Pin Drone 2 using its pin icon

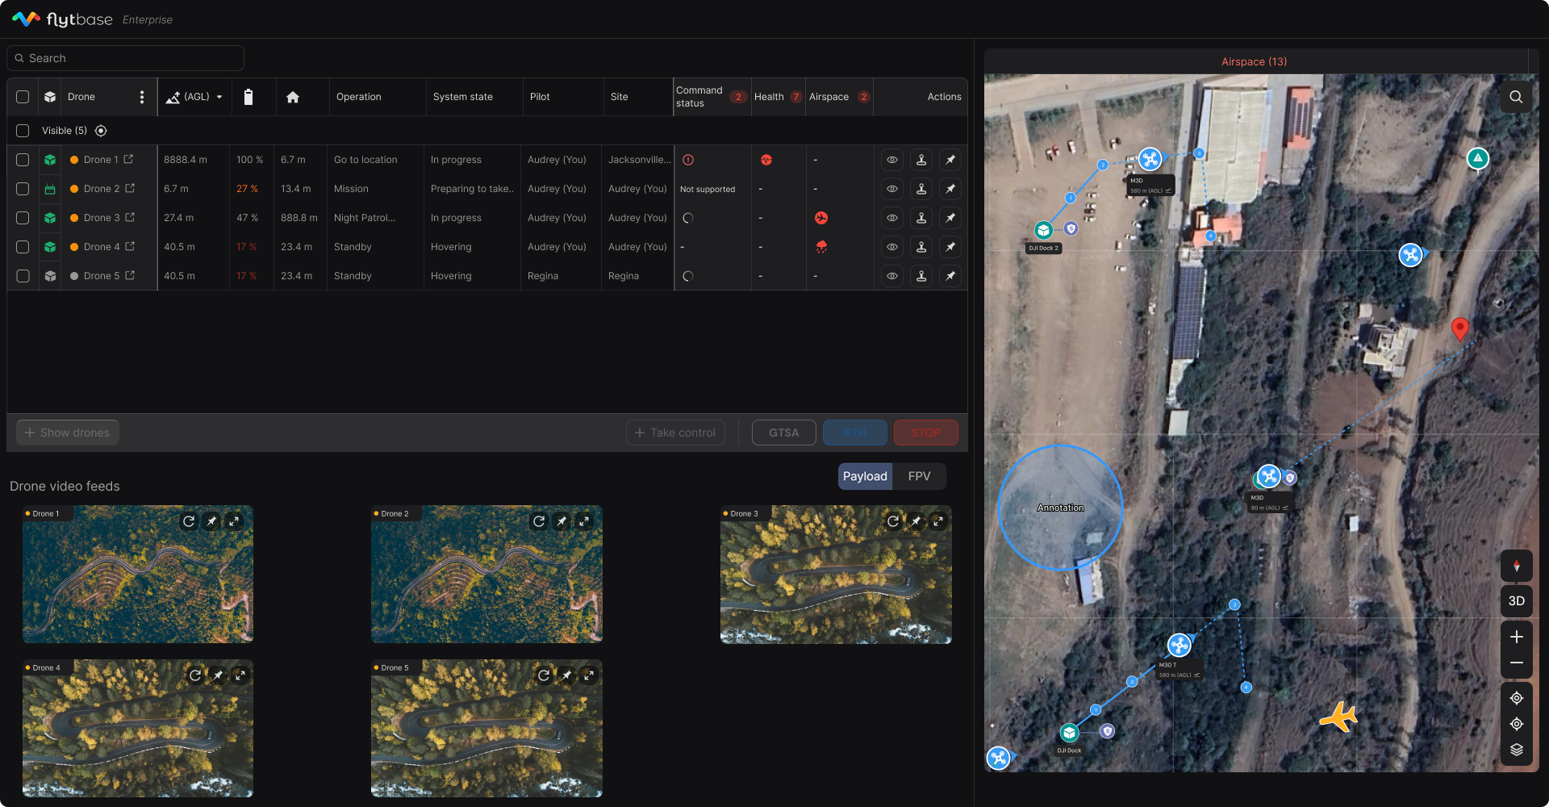click(950, 189)
